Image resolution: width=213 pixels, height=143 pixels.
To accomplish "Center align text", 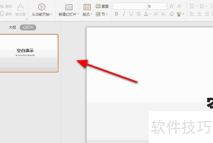I will (x=199, y=14).
